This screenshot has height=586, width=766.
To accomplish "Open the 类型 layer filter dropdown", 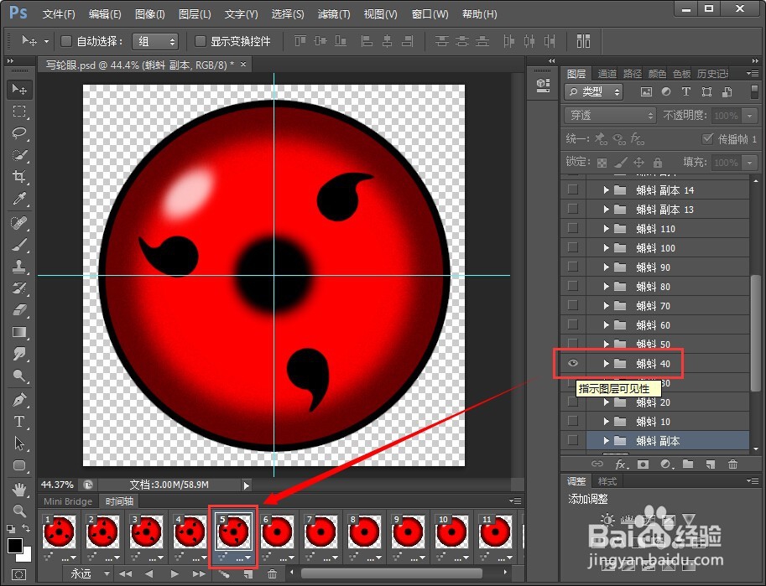I will click(593, 92).
